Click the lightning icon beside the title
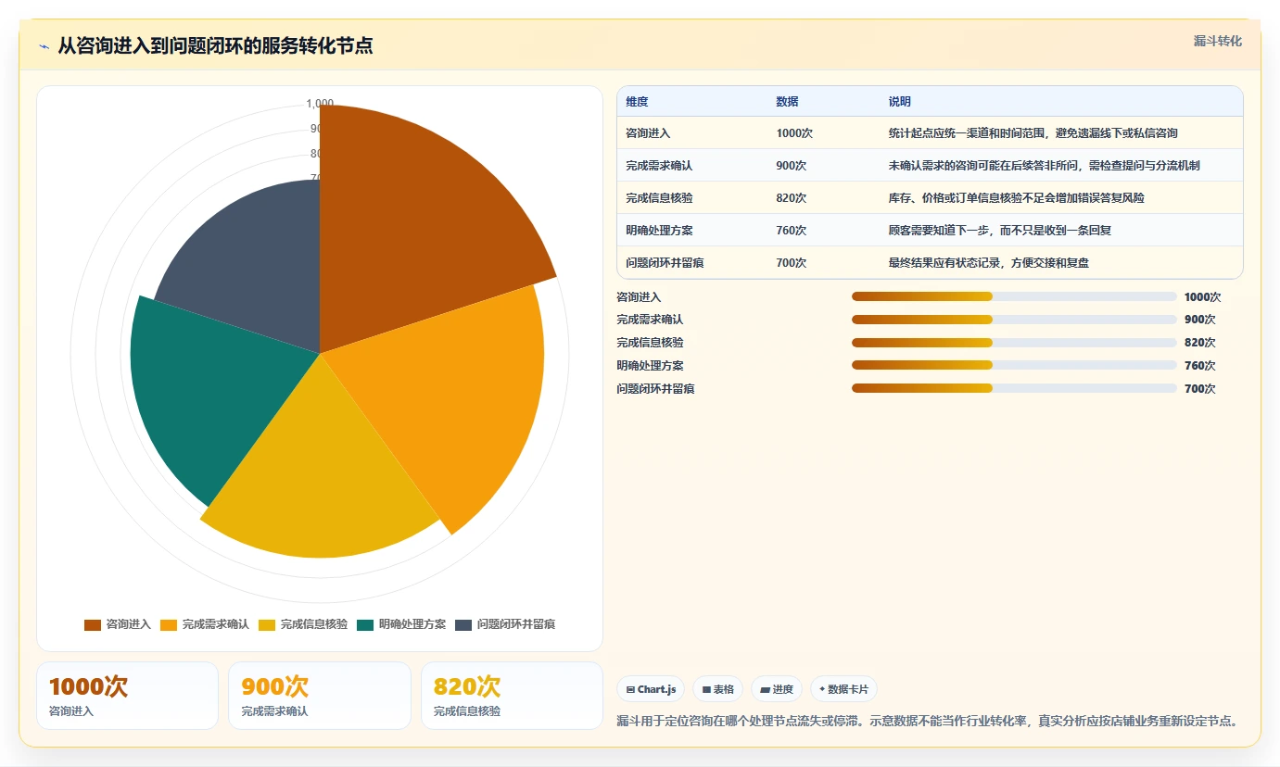The image size is (1280, 767). point(44,46)
